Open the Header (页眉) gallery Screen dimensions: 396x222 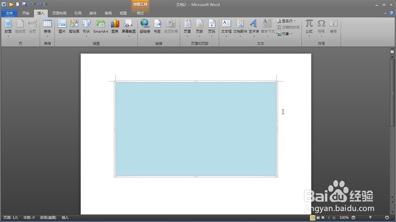pyautogui.click(x=187, y=27)
